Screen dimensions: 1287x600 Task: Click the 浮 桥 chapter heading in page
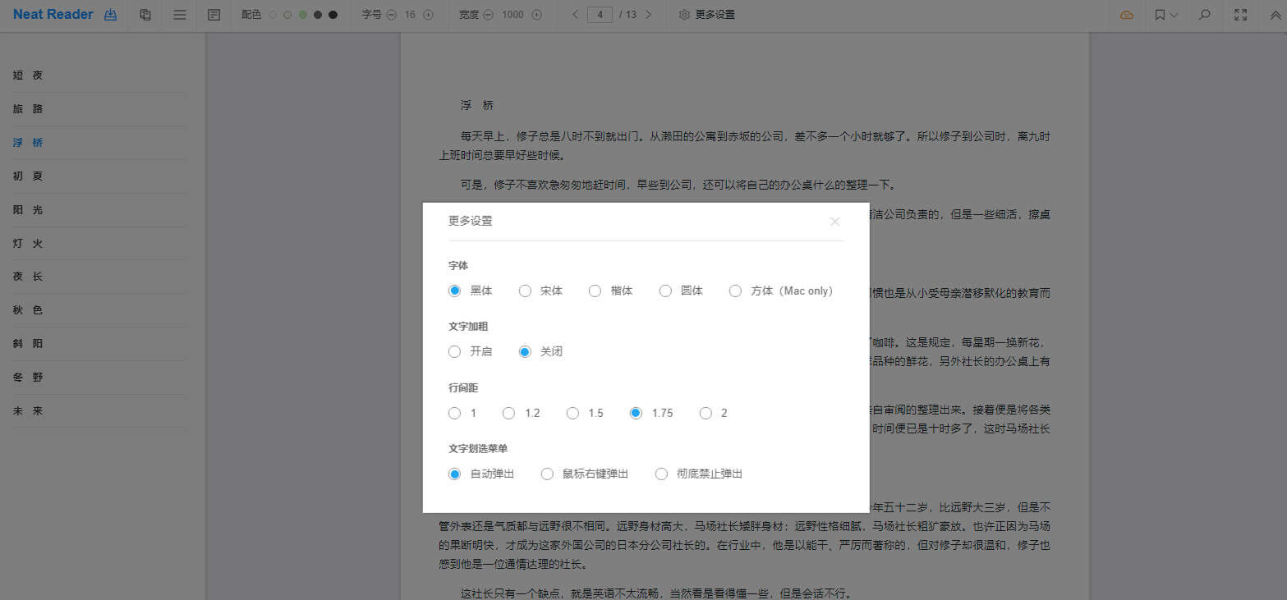pyautogui.click(x=477, y=105)
